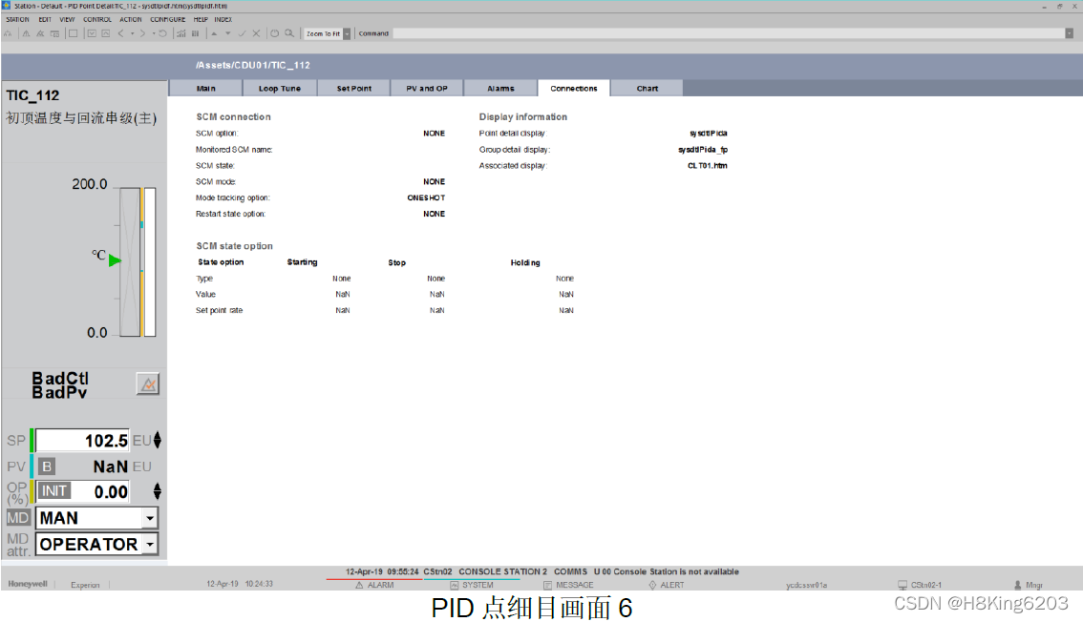Image resolution: width=1083 pixels, height=622 pixels.
Task: Click the acknowledge alarm toolbar icon
Action: click(x=40, y=33)
